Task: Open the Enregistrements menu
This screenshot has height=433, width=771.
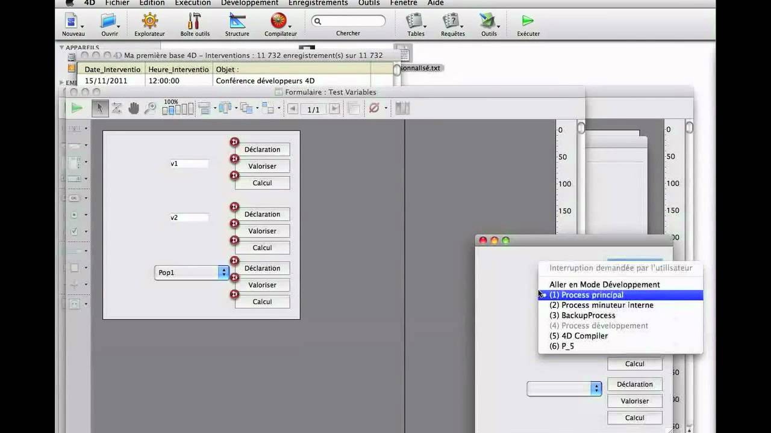Action: coord(318,3)
